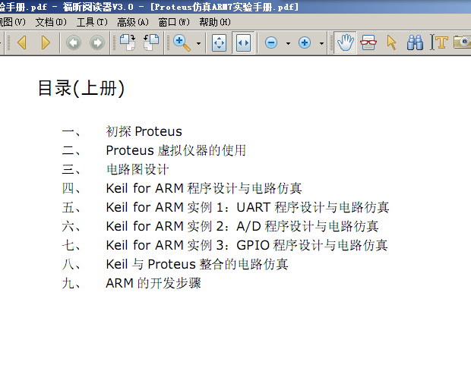This screenshot has height=368, width=471.
Task: Select the Hand tool
Action: pos(345,42)
